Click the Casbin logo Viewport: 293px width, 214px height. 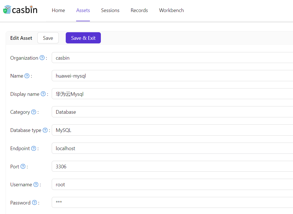tap(20, 9)
